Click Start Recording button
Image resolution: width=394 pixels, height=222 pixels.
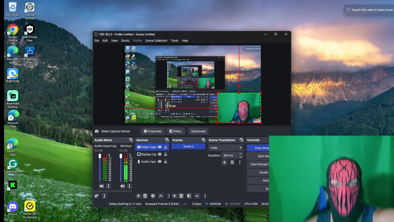click(258, 156)
